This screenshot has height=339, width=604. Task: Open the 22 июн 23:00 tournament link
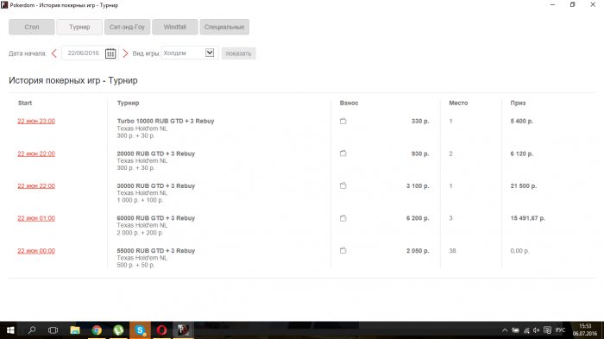(x=36, y=121)
